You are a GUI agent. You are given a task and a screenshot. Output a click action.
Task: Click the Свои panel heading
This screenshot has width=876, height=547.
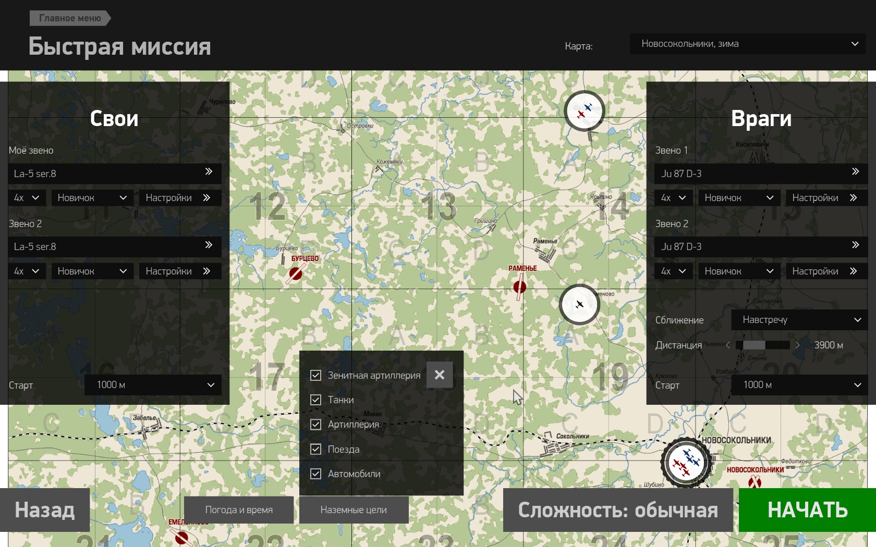114,119
